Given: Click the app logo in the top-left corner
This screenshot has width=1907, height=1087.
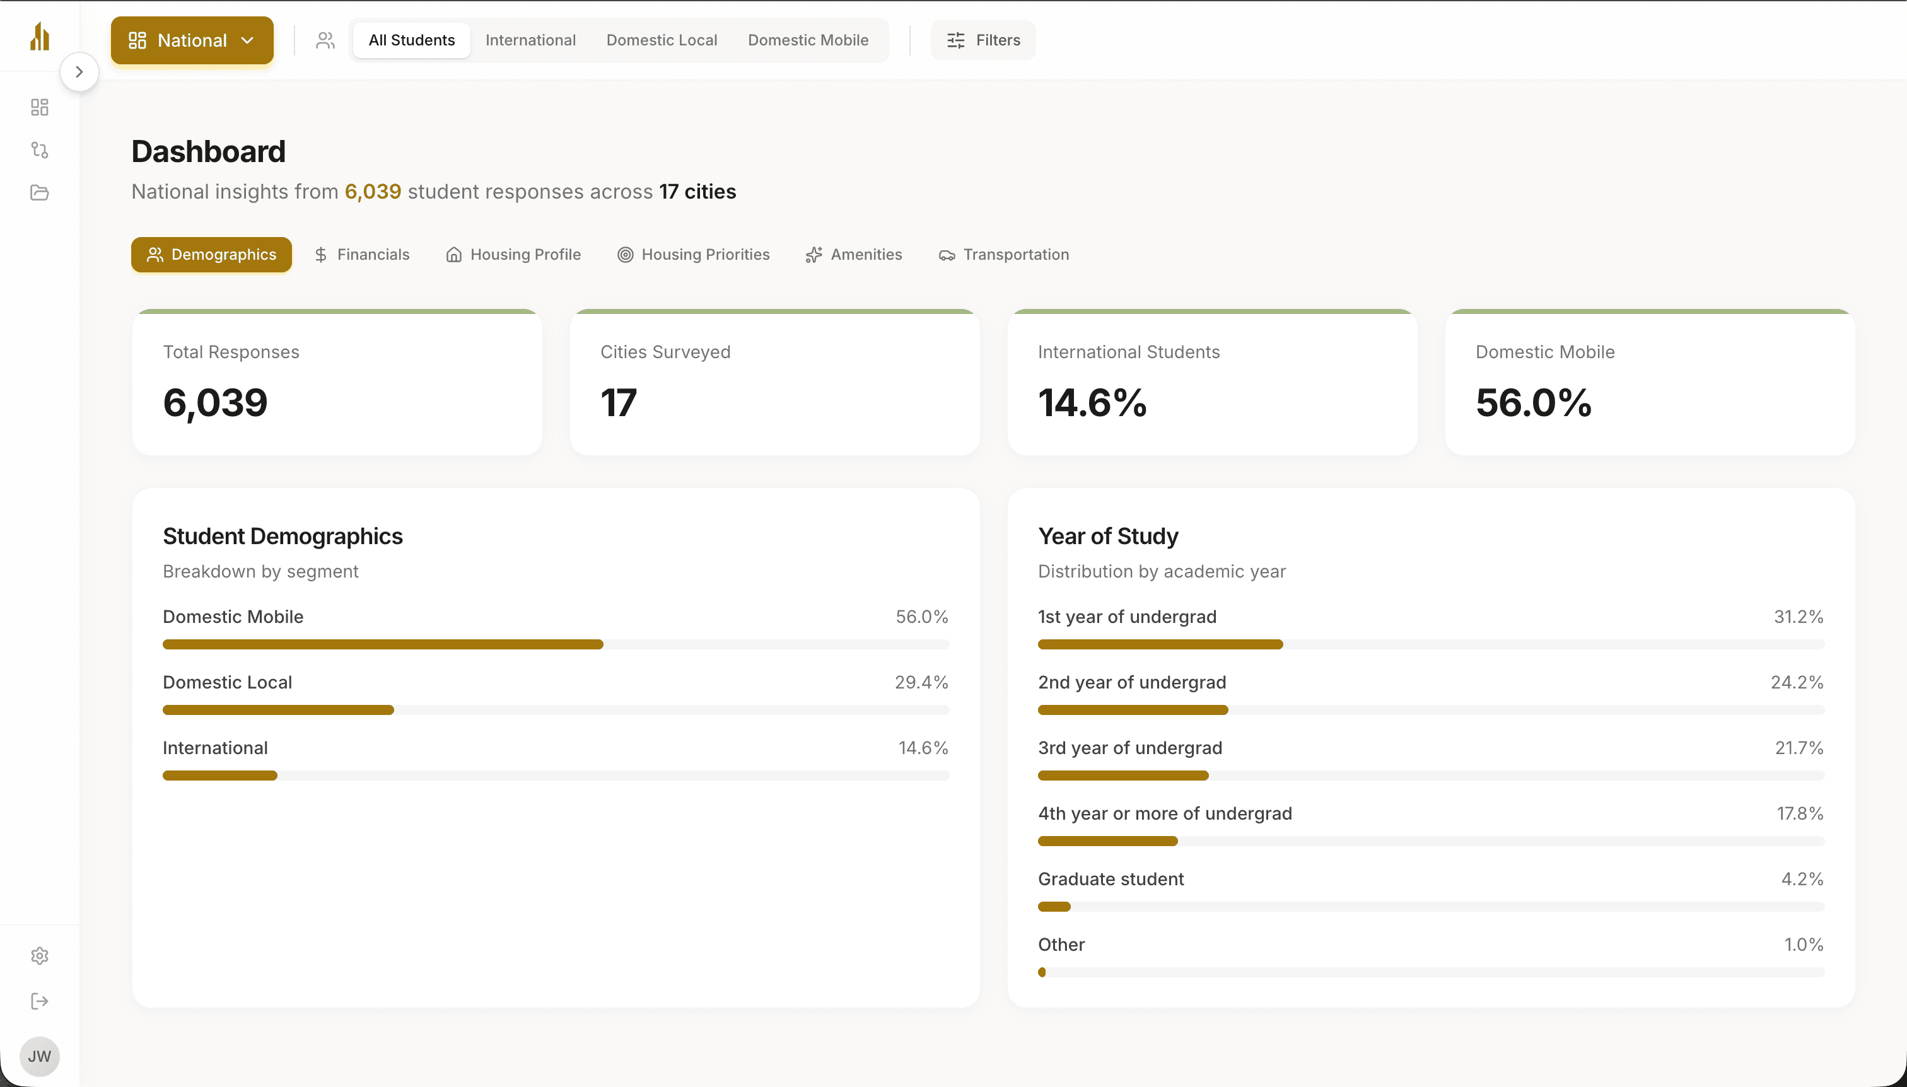Looking at the screenshot, I should 40,36.
